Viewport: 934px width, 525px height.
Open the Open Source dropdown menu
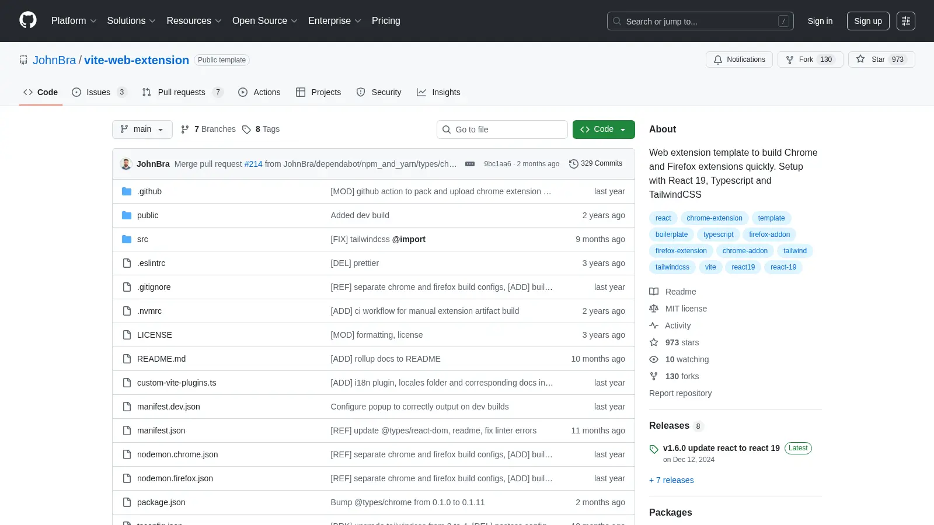(264, 21)
